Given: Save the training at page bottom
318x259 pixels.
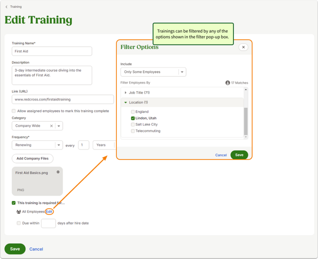Looking at the screenshot, I should click(x=15, y=249).
